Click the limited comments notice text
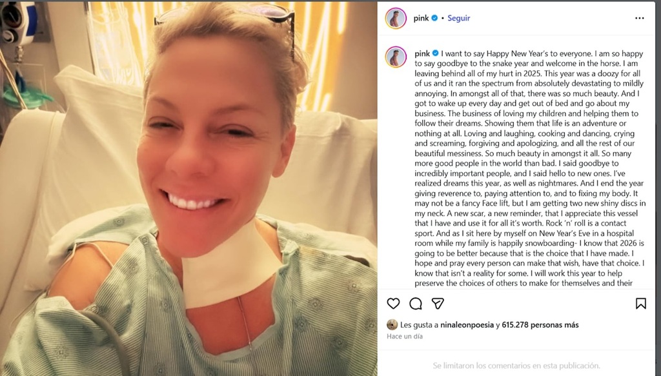Screen dimensions: 661x376 click(x=516, y=366)
